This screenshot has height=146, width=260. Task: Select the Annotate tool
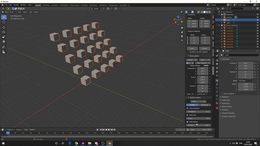[4, 47]
